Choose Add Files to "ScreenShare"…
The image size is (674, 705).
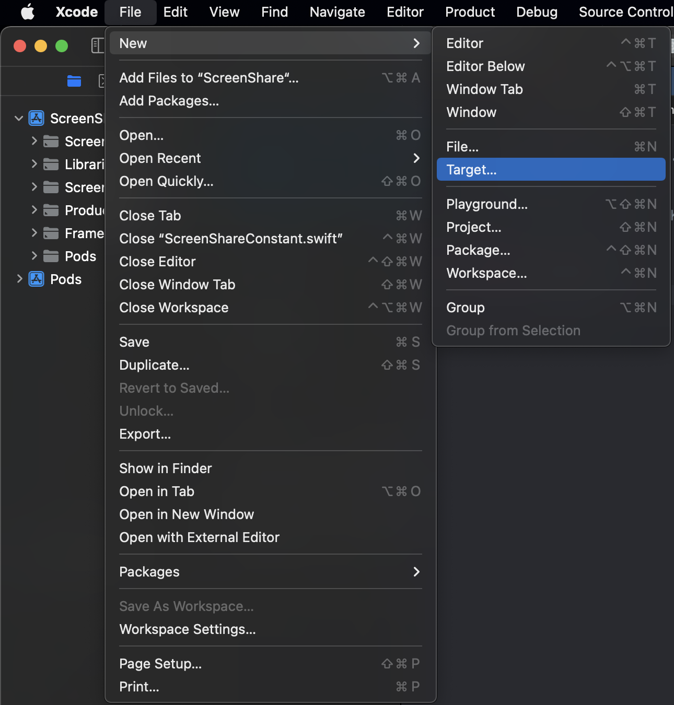(x=270, y=78)
